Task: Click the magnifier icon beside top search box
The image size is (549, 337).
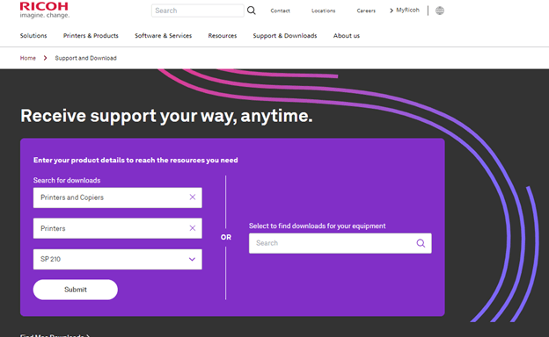Action: (252, 11)
